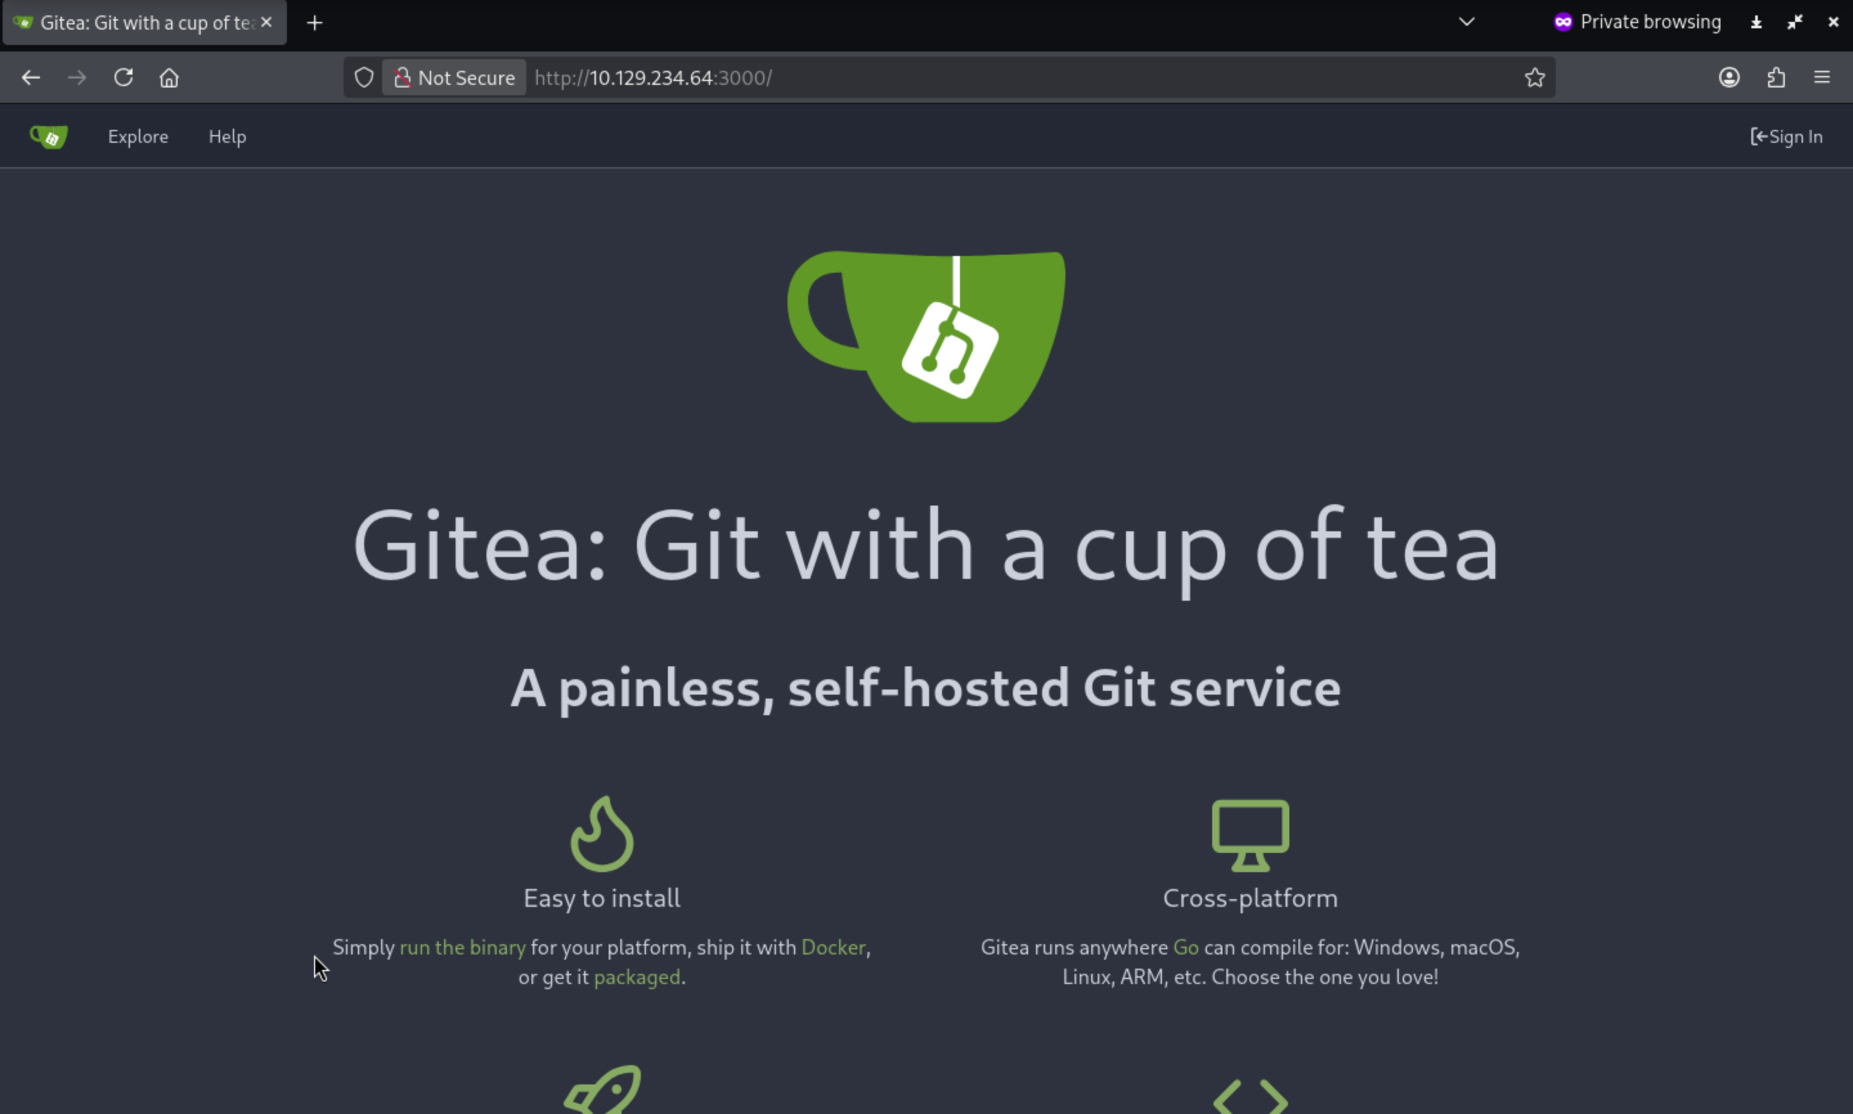Screen dimensions: 1853x1114
Task: Open the extensions puzzle icon
Action: click(x=1776, y=77)
